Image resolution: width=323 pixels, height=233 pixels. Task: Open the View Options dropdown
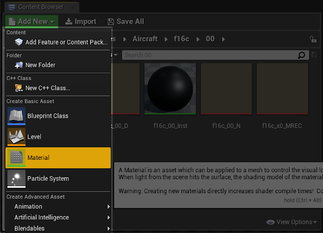(291, 222)
